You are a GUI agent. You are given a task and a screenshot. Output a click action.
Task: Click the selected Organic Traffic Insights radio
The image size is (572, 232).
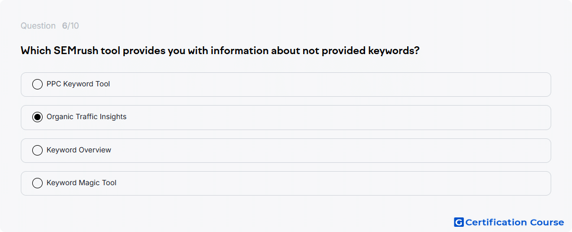click(37, 117)
